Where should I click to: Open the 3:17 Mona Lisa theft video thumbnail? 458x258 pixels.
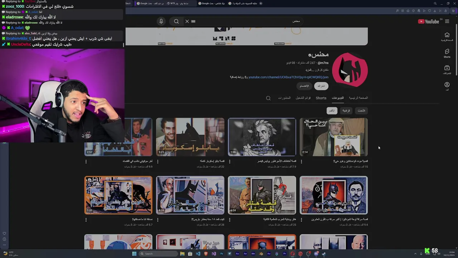click(333, 195)
